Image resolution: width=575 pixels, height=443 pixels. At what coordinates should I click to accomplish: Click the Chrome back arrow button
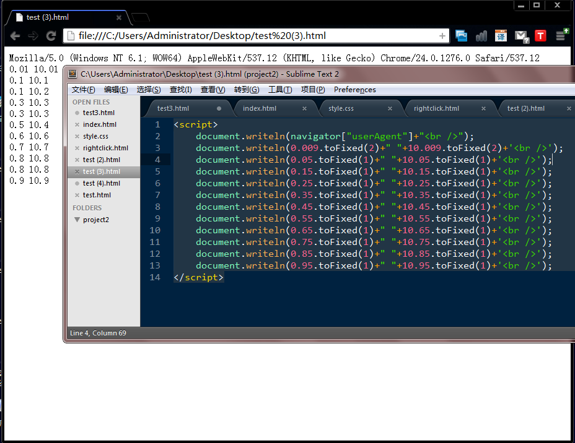pos(15,36)
